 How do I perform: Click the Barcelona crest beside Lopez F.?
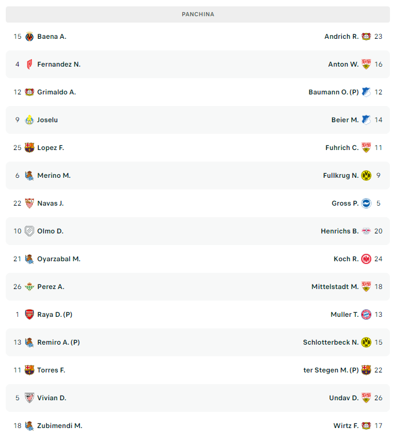30,148
